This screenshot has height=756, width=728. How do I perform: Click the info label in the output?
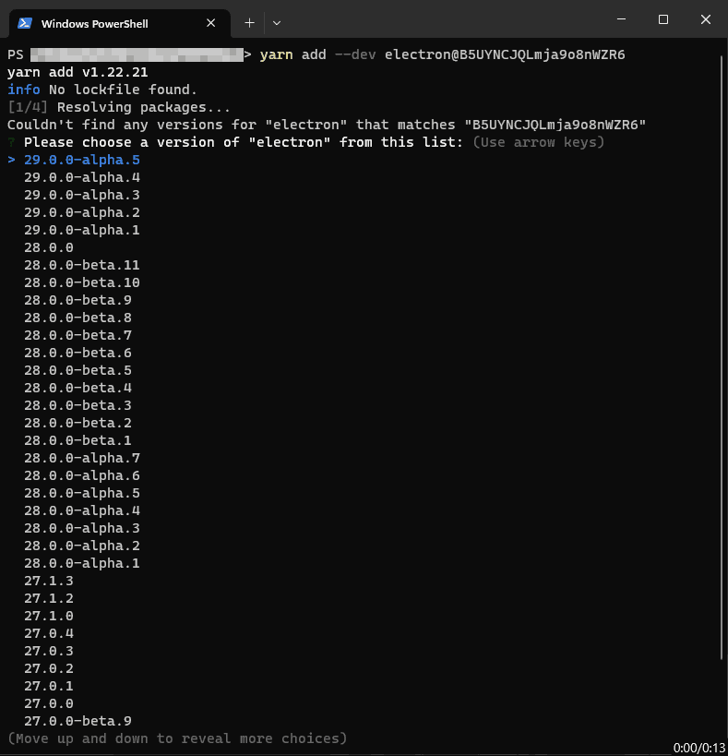point(22,89)
